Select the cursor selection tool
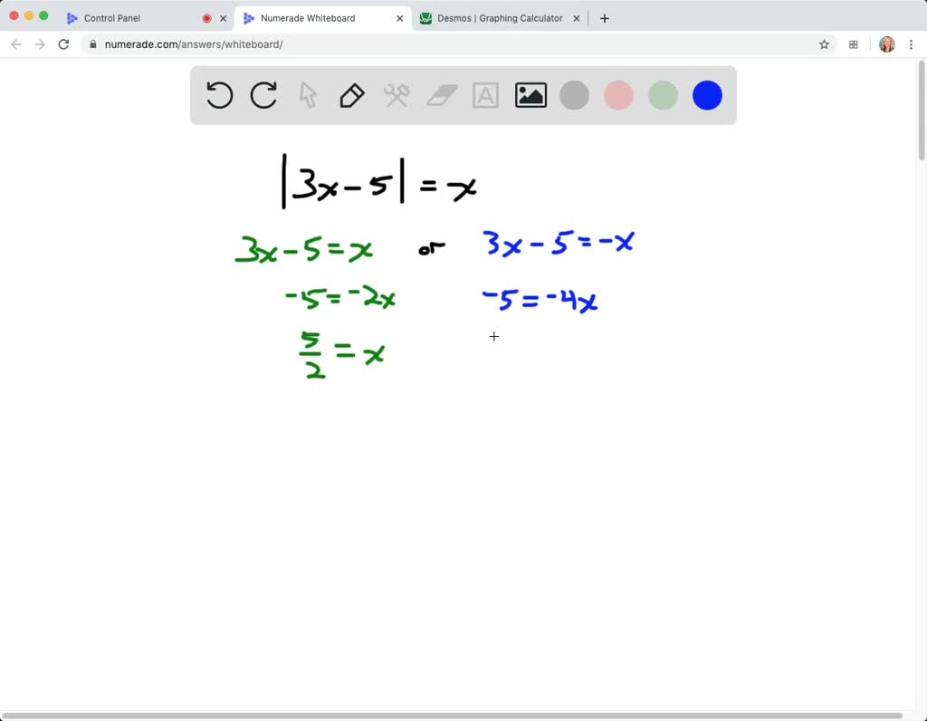This screenshot has height=721, width=927. click(307, 94)
